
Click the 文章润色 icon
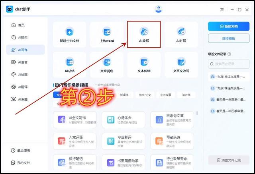click(107, 62)
